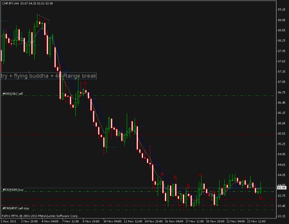Click the '4 Nov 04:00' time axis label
The width and height of the screenshot is (289, 224).
pyautogui.click(x=50, y=221)
